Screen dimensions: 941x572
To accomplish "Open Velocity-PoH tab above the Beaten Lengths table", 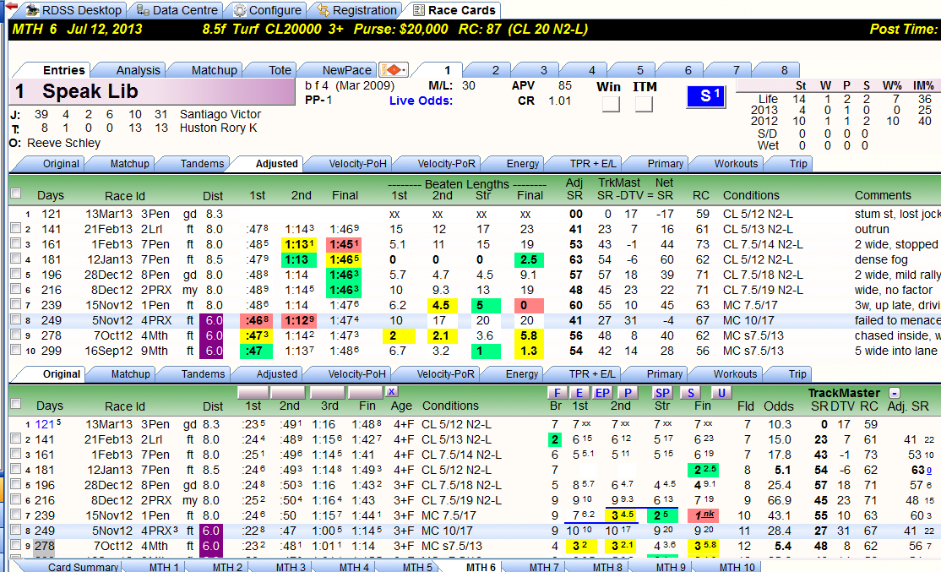I will tap(357, 163).
